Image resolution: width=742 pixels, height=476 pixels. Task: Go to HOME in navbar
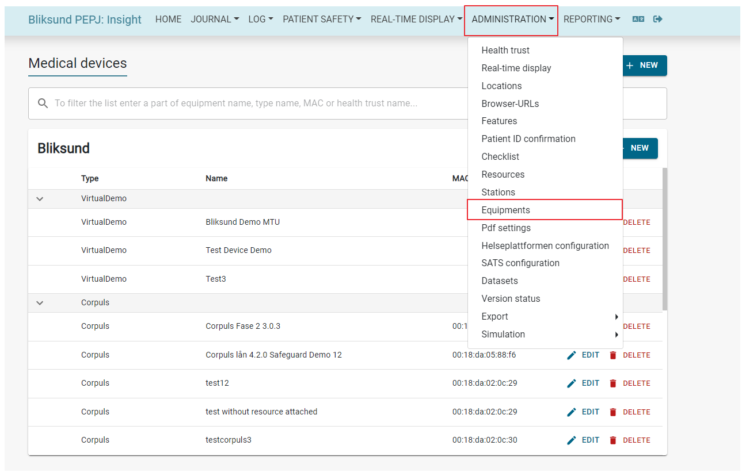(168, 19)
